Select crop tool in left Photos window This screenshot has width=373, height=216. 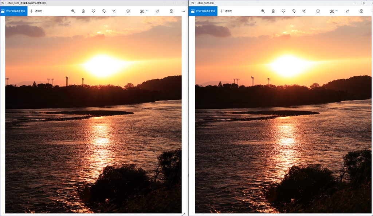[x=114, y=11]
